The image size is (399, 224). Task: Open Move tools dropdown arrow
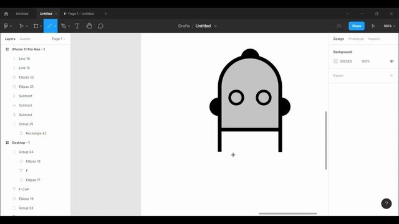(x=27, y=26)
